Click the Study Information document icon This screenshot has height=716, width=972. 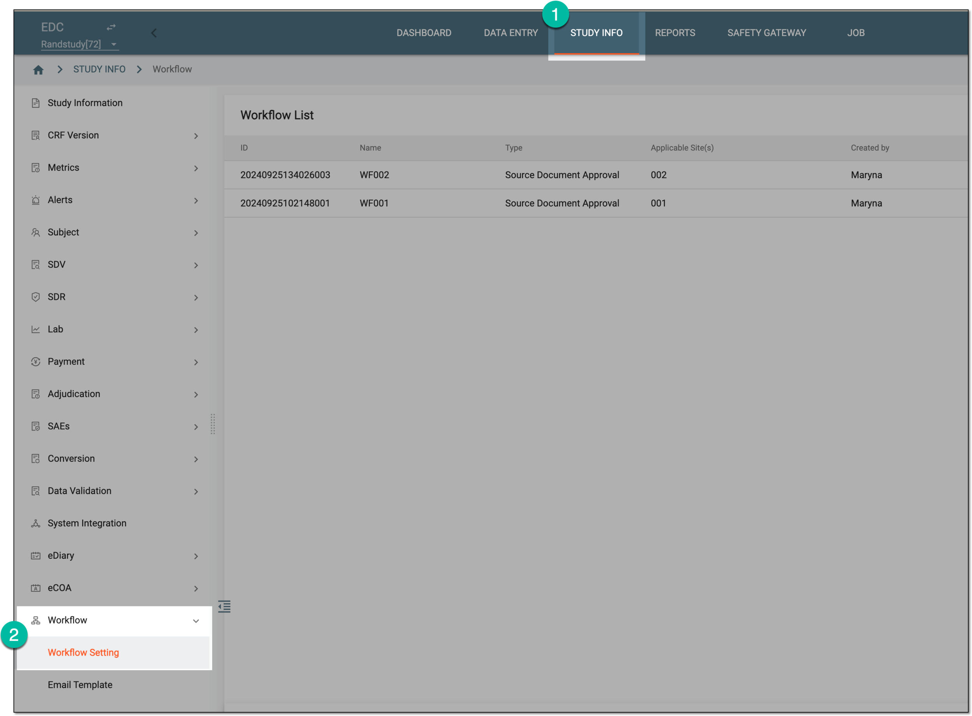click(35, 103)
